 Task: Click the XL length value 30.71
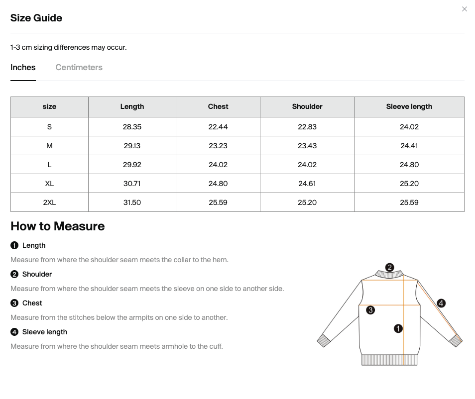(132, 184)
